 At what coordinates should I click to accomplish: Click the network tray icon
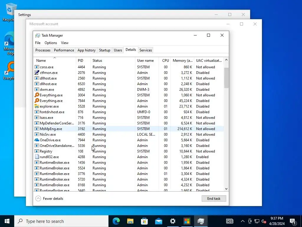tap(257, 221)
